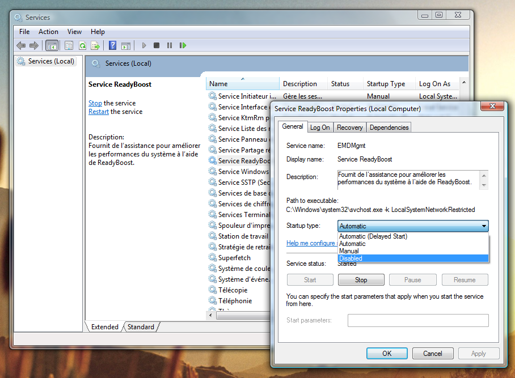Select the 'Service SSTP' row
This screenshot has height=378, width=515.
pos(239,182)
